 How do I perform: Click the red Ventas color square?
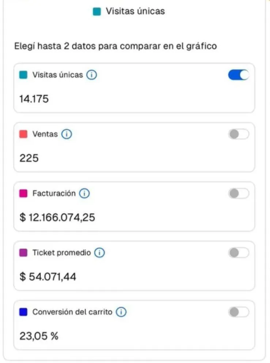[23, 134]
